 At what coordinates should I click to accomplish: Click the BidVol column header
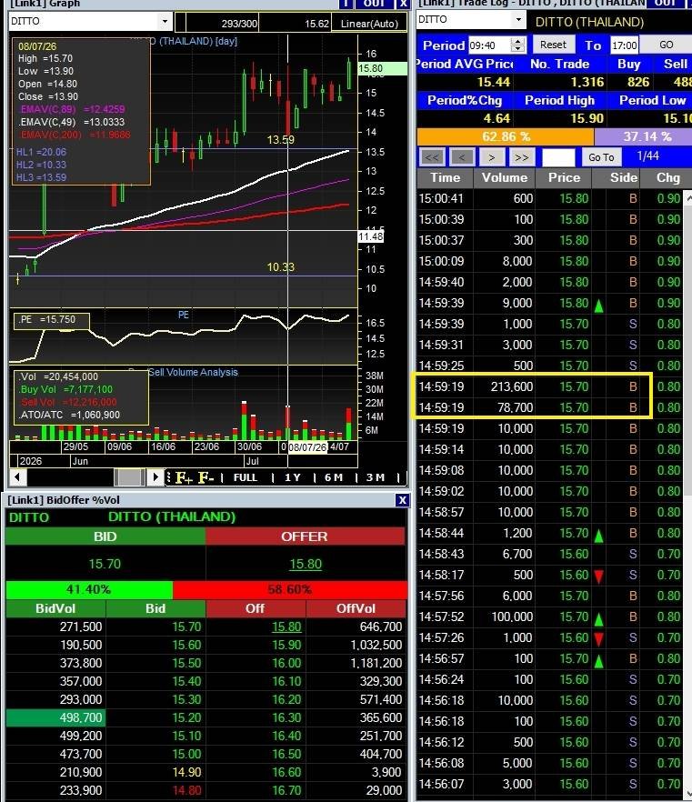55,608
